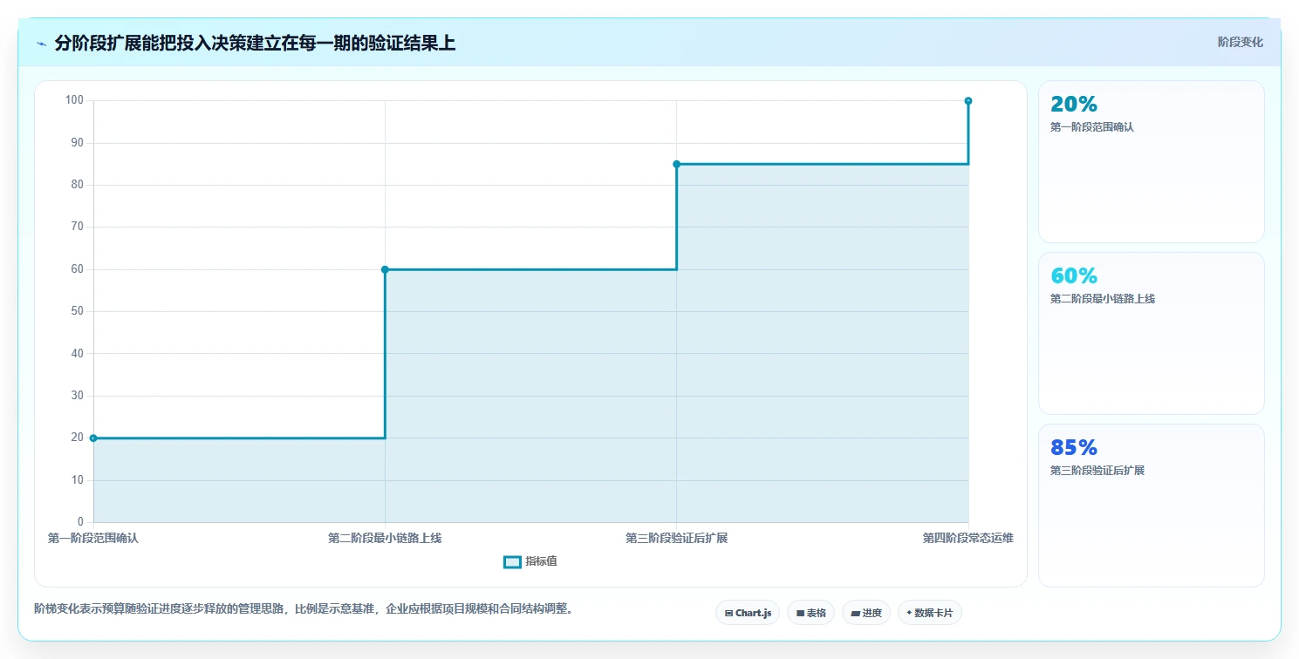The image size is (1299, 659).
Task: Click the card caption 第三阶段验证后扩展
Action: [x=1097, y=471]
